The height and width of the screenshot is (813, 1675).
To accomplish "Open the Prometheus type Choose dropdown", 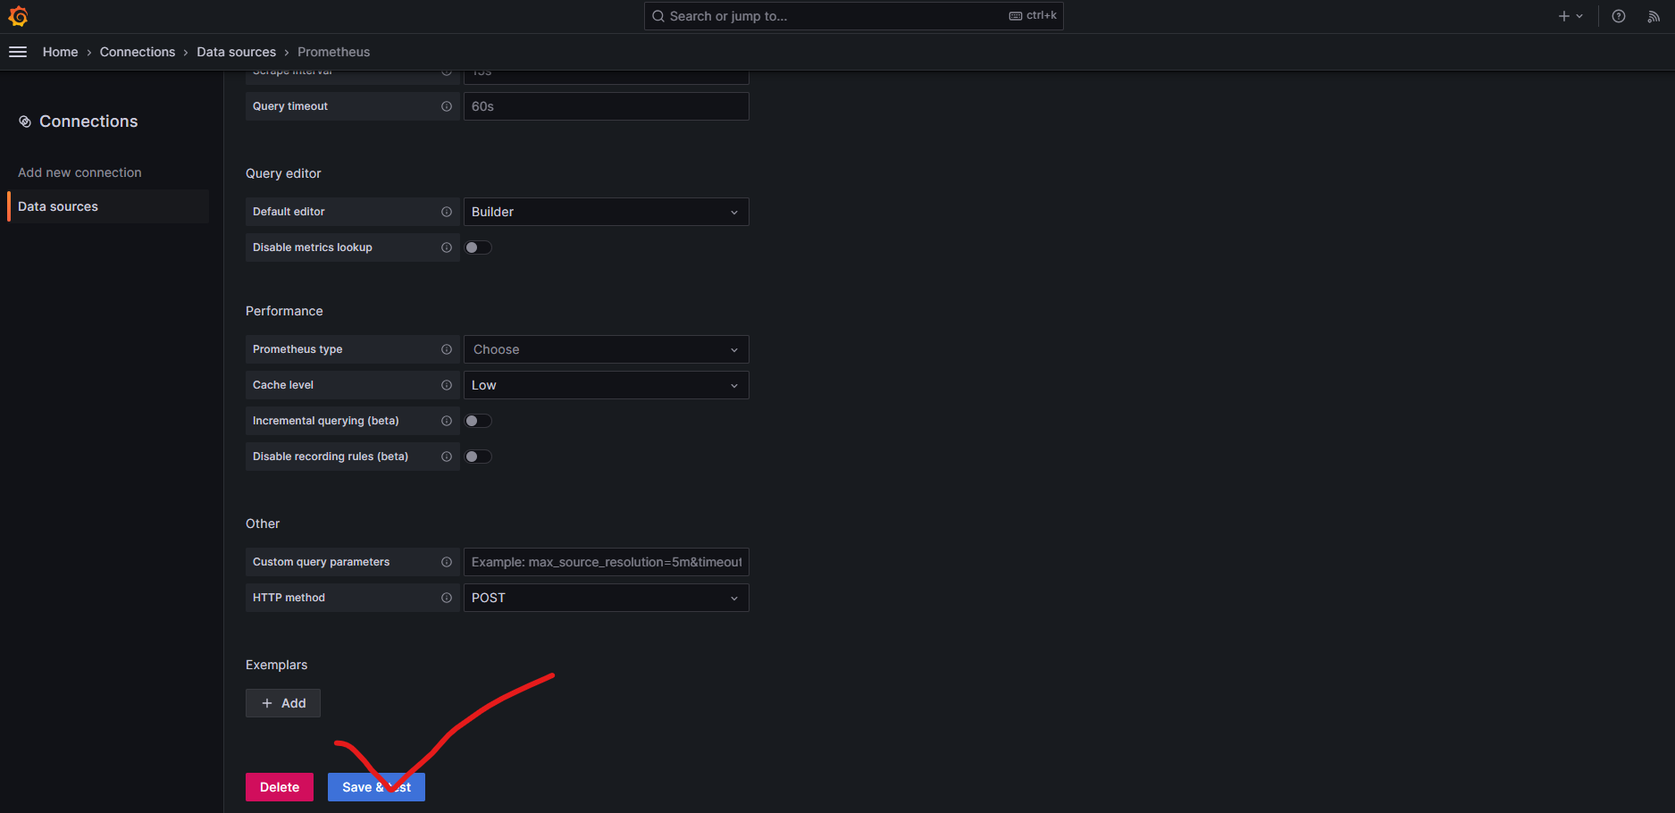I will [x=607, y=349].
